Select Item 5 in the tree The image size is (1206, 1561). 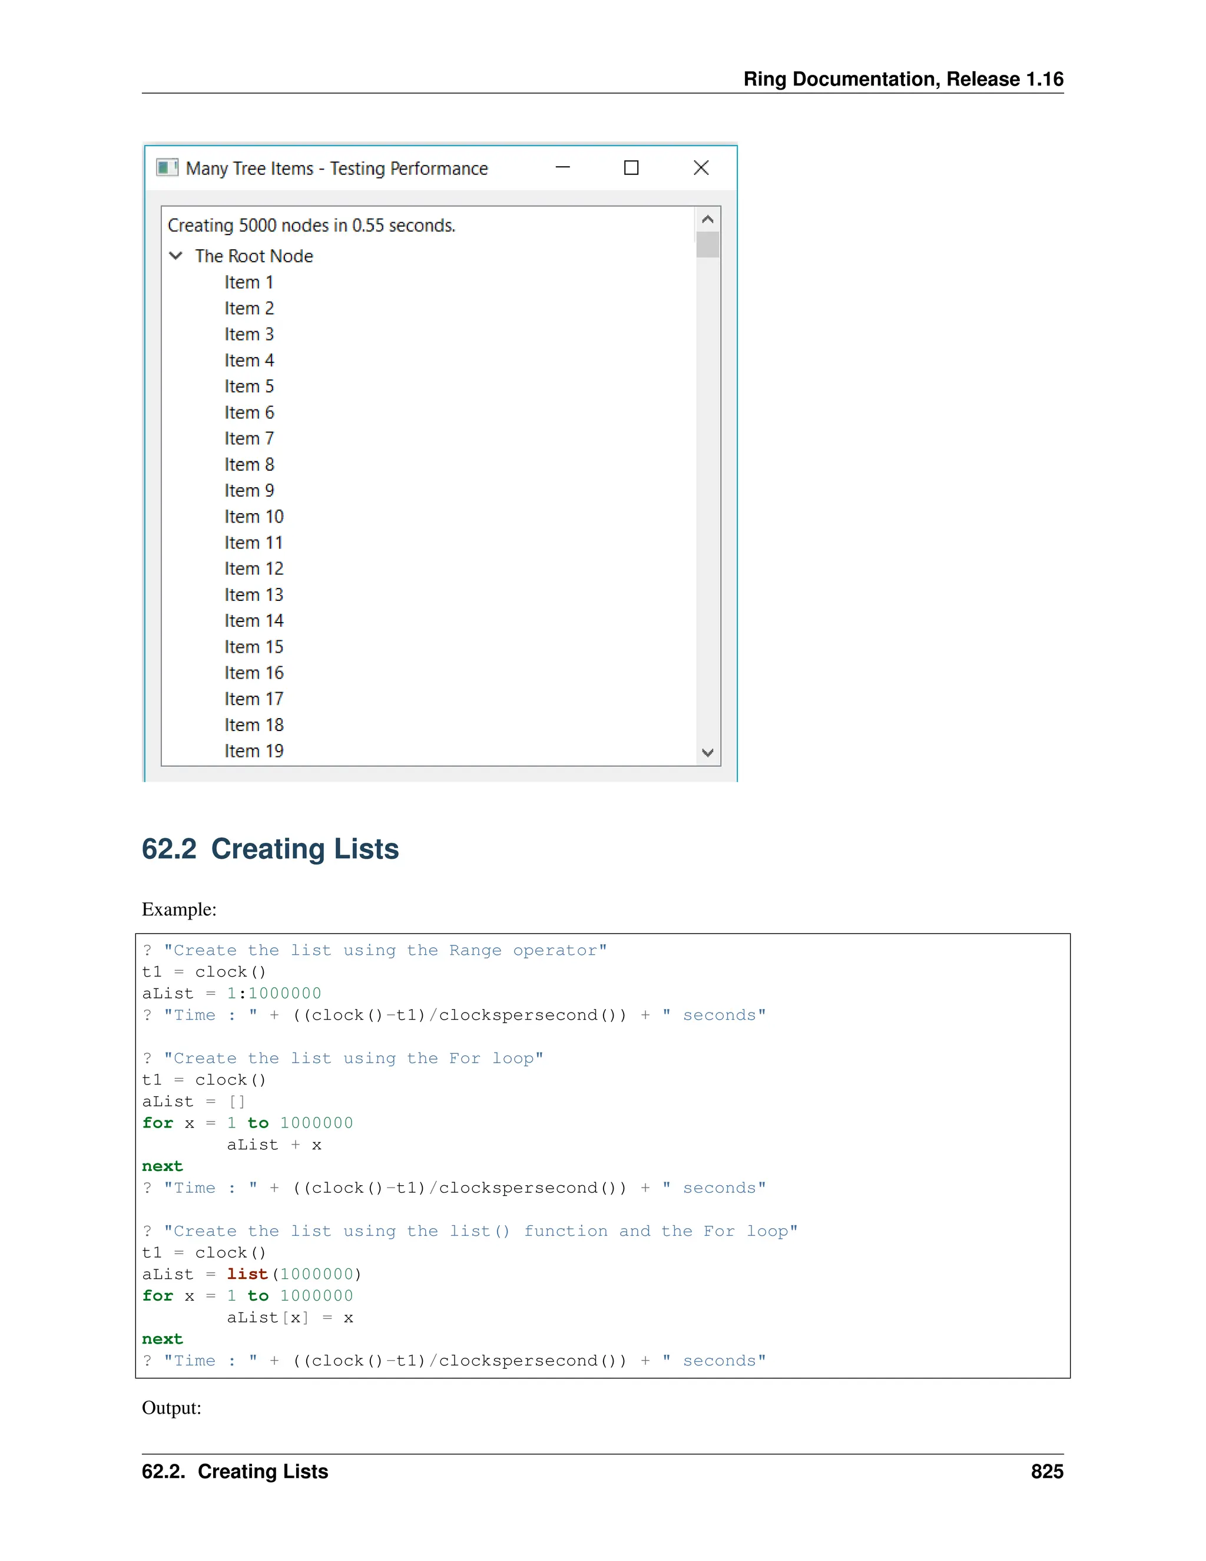click(x=249, y=386)
